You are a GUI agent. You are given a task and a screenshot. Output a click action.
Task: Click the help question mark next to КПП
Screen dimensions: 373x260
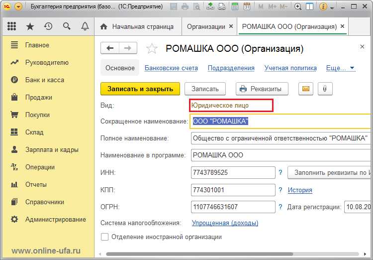pyautogui.click(x=280, y=190)
